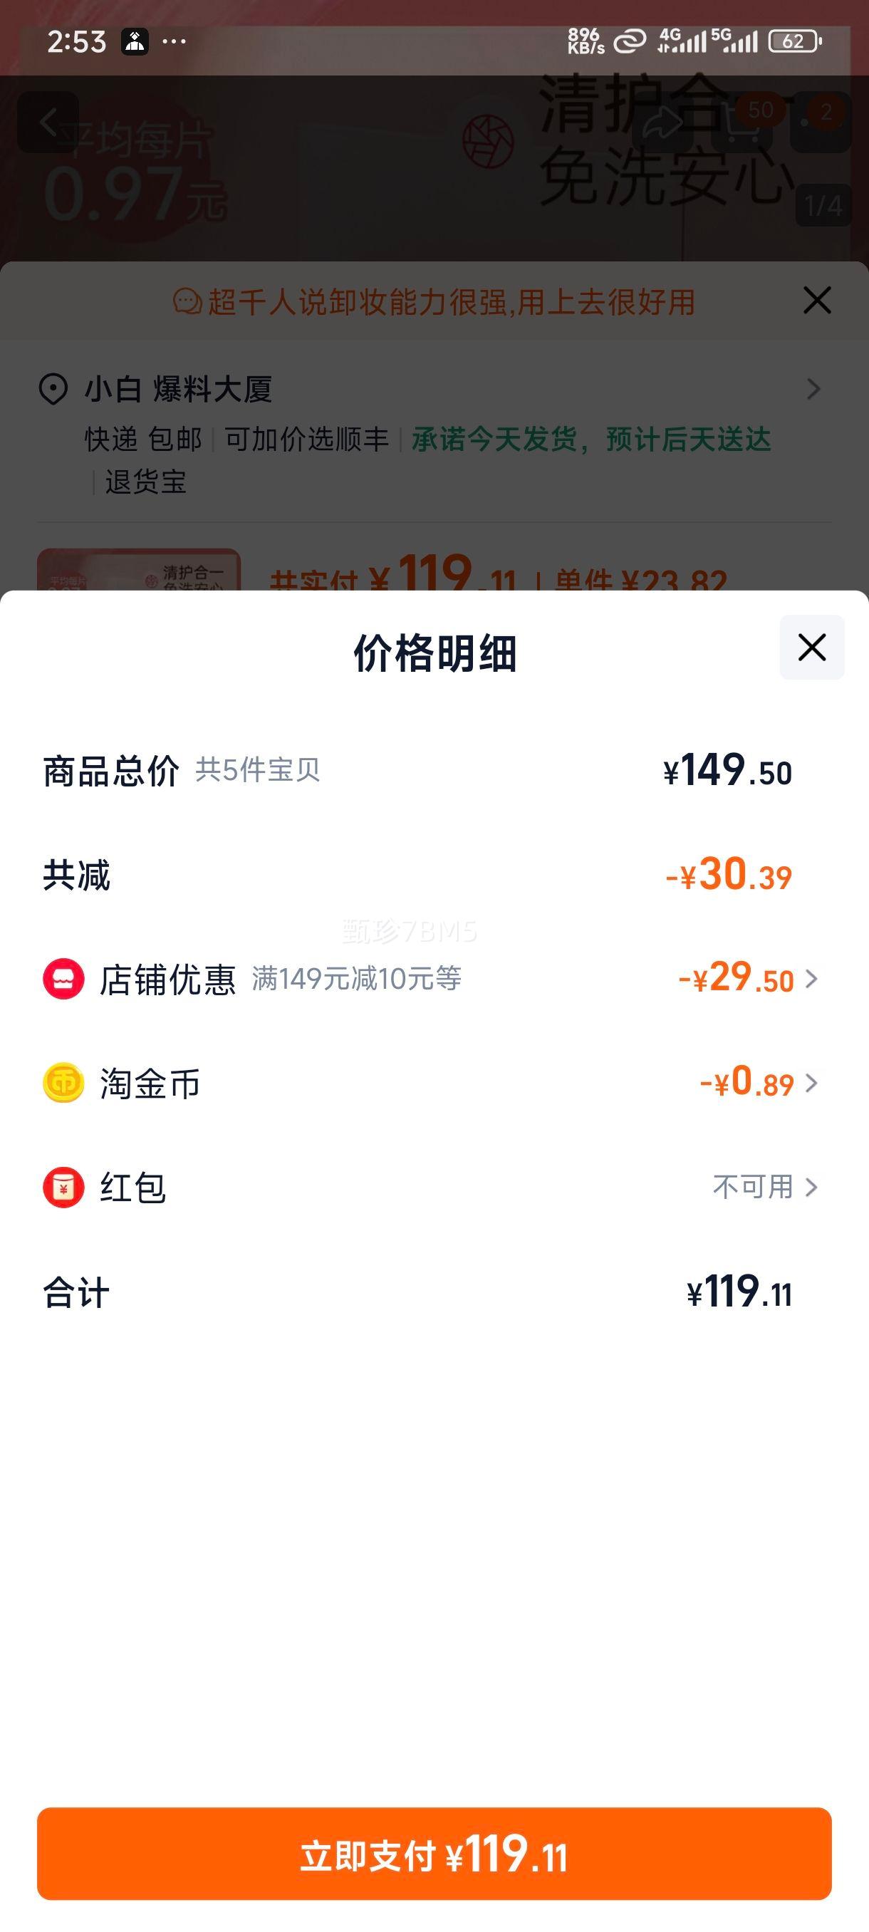Close the 价格明细 price detail sheet
This screenshot has height=1932, width=869.
[x=811, y=648]
